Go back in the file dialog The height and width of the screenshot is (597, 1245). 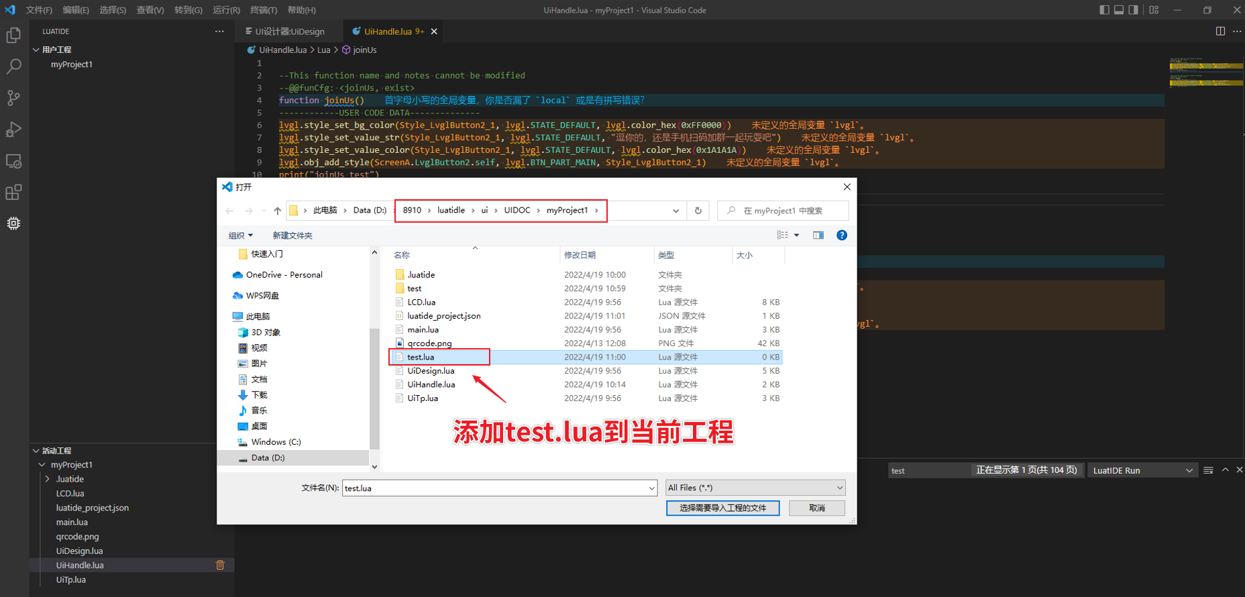click(229, 211)
